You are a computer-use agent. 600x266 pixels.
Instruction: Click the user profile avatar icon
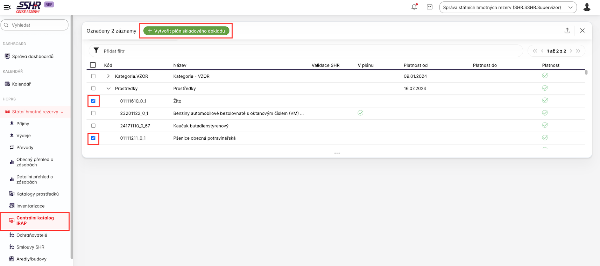[587, 7]
